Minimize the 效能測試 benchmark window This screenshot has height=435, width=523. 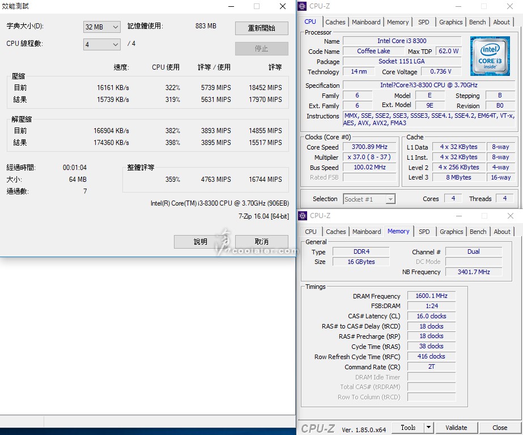click(231, 6)
